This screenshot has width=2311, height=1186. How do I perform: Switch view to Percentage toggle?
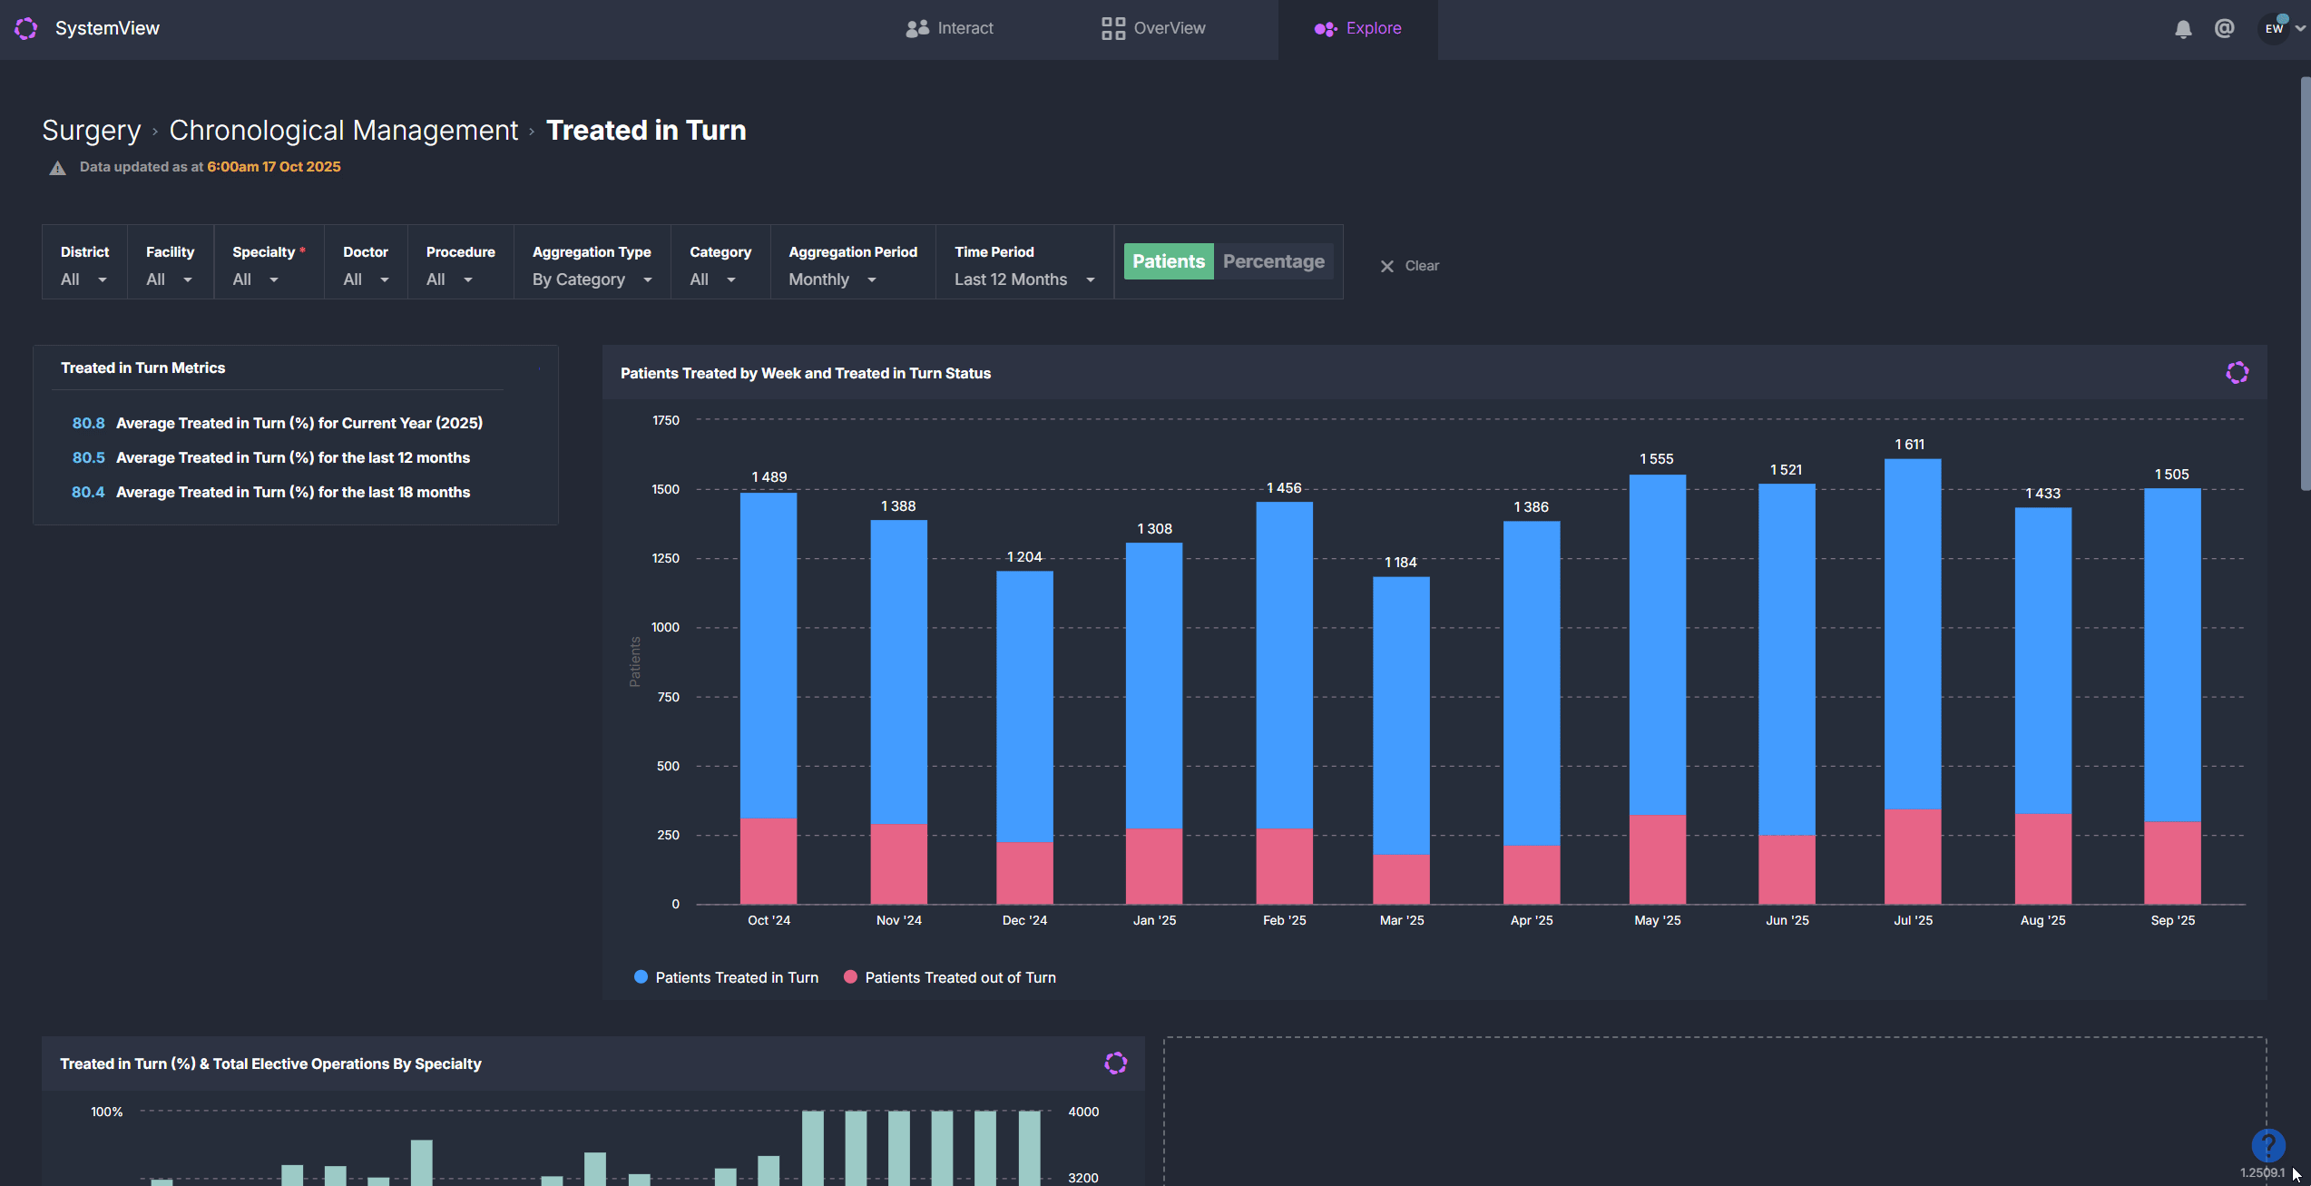(1273, 261)
